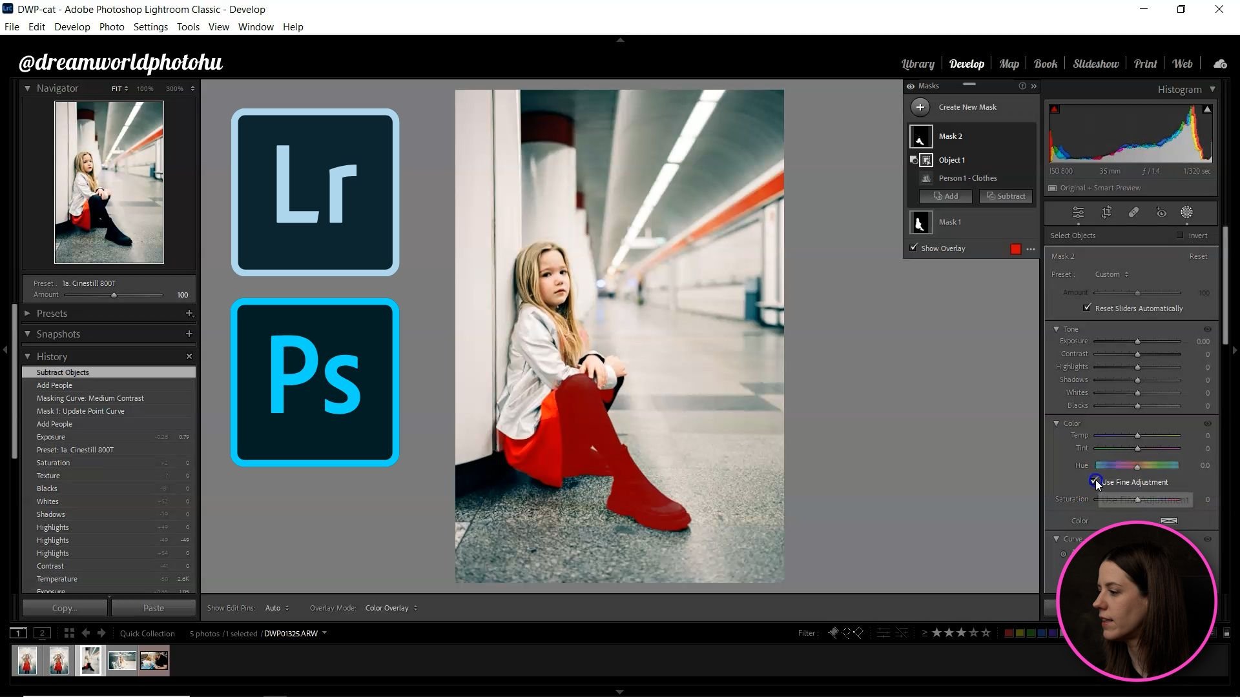Select the Mask 1 entry
The height and width of the screenshot is (697, 1240).
971,223
